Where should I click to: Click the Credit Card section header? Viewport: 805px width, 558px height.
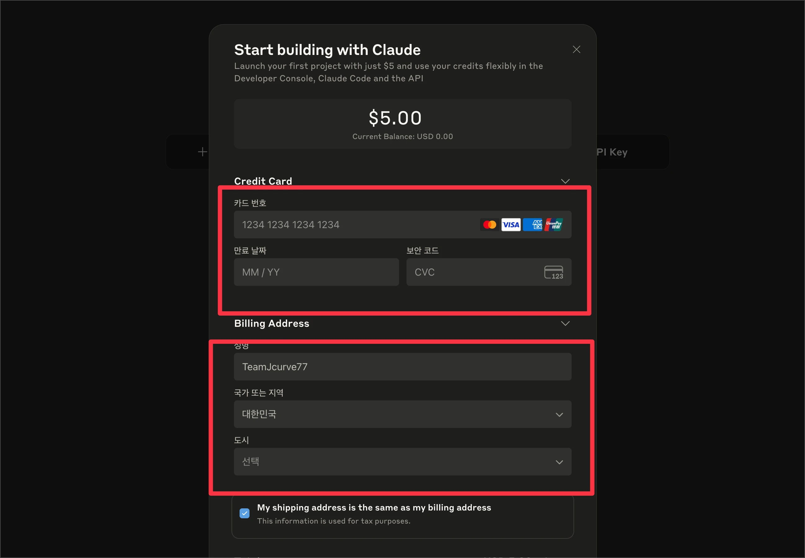(x=263, y=181)
